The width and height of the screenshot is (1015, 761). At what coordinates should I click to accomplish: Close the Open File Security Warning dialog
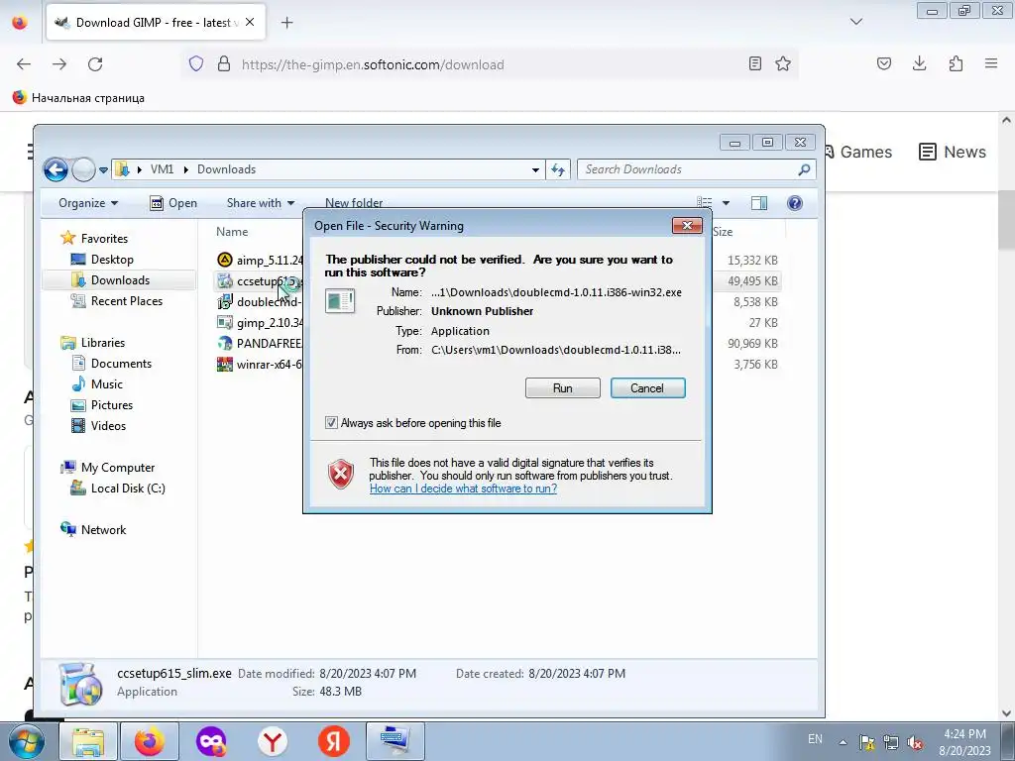pyautogui.click(x=687, y=225)
